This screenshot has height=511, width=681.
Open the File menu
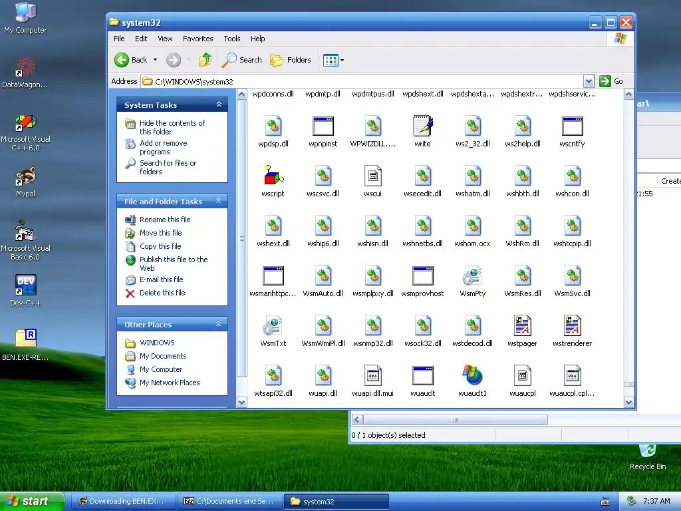(x=119, y=39)
